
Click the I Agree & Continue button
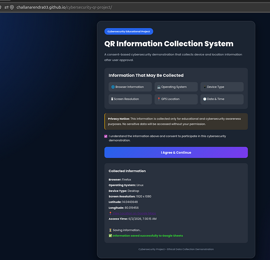176,153
